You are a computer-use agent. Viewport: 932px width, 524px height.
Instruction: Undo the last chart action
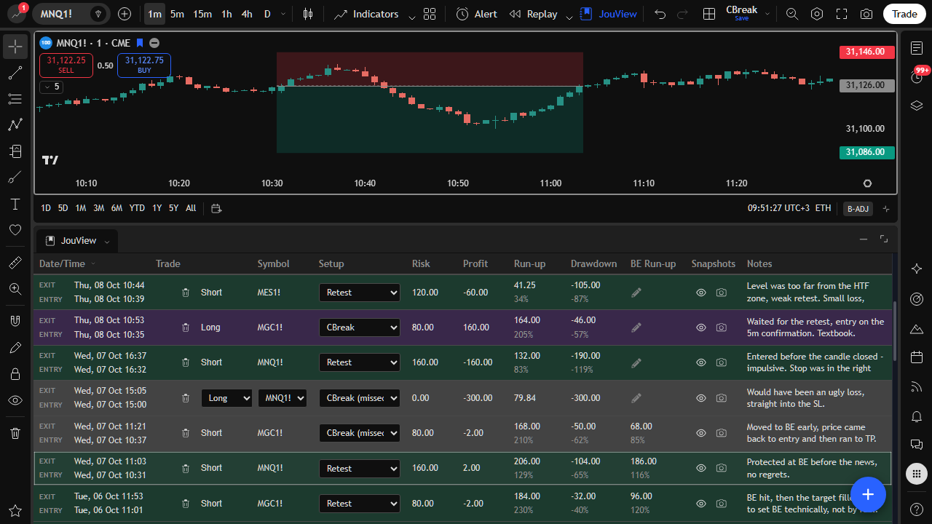coord(660,14)
